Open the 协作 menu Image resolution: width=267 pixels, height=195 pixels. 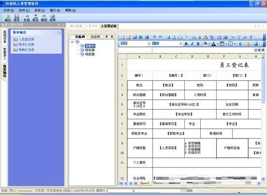(24, 10)
